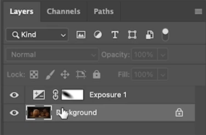Screen dimensions: 206x135
Task: Expand the Opacity slider arrow
Action: click(163, 55)
